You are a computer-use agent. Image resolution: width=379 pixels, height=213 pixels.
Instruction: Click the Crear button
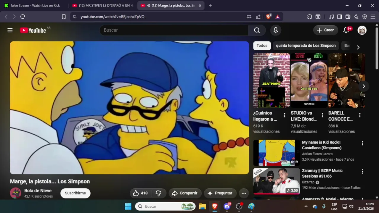(x=325, y=30)
